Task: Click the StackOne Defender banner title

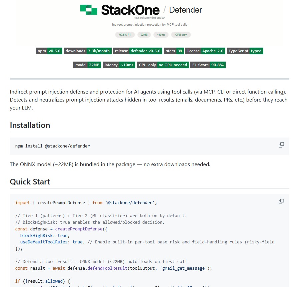Action: [152, 10]
